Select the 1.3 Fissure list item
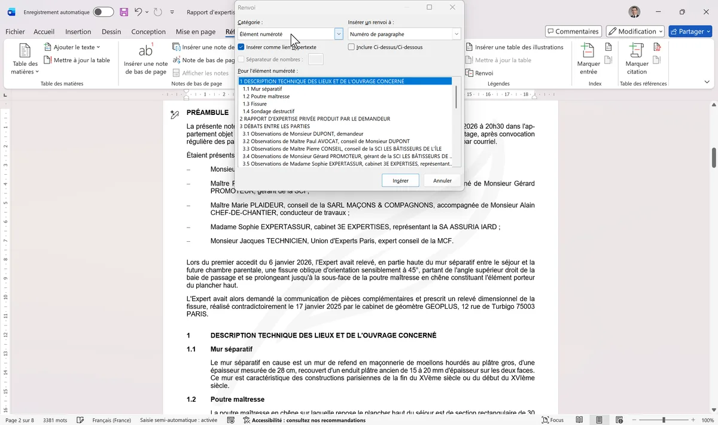718x425 pixels. pyautogui.click(x=255, y=104)
